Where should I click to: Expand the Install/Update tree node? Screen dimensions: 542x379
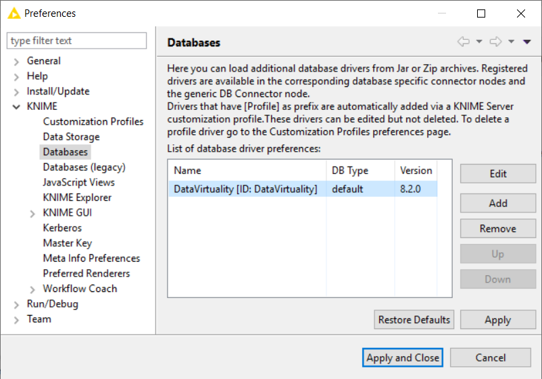(16, 92)
